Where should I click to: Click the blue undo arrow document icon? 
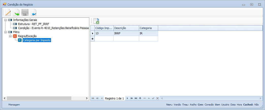coord(34,12)
